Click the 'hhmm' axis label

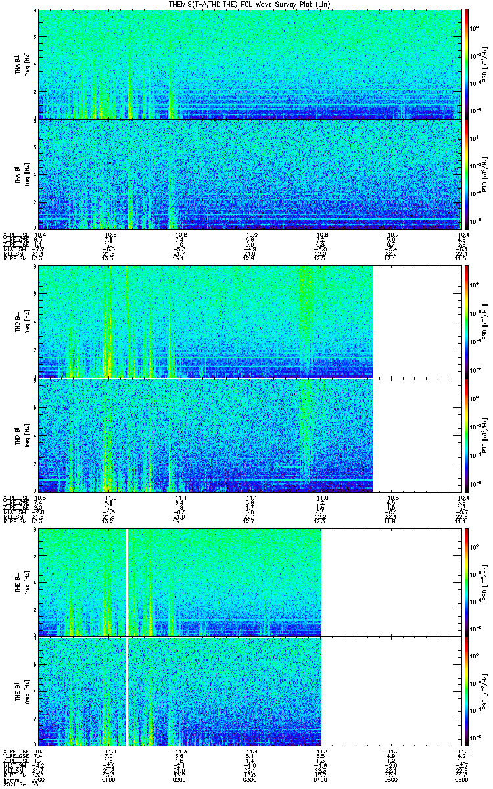(x=11, y=779)
